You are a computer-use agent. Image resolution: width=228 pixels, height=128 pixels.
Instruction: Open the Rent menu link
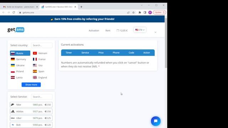pos(108,31)
